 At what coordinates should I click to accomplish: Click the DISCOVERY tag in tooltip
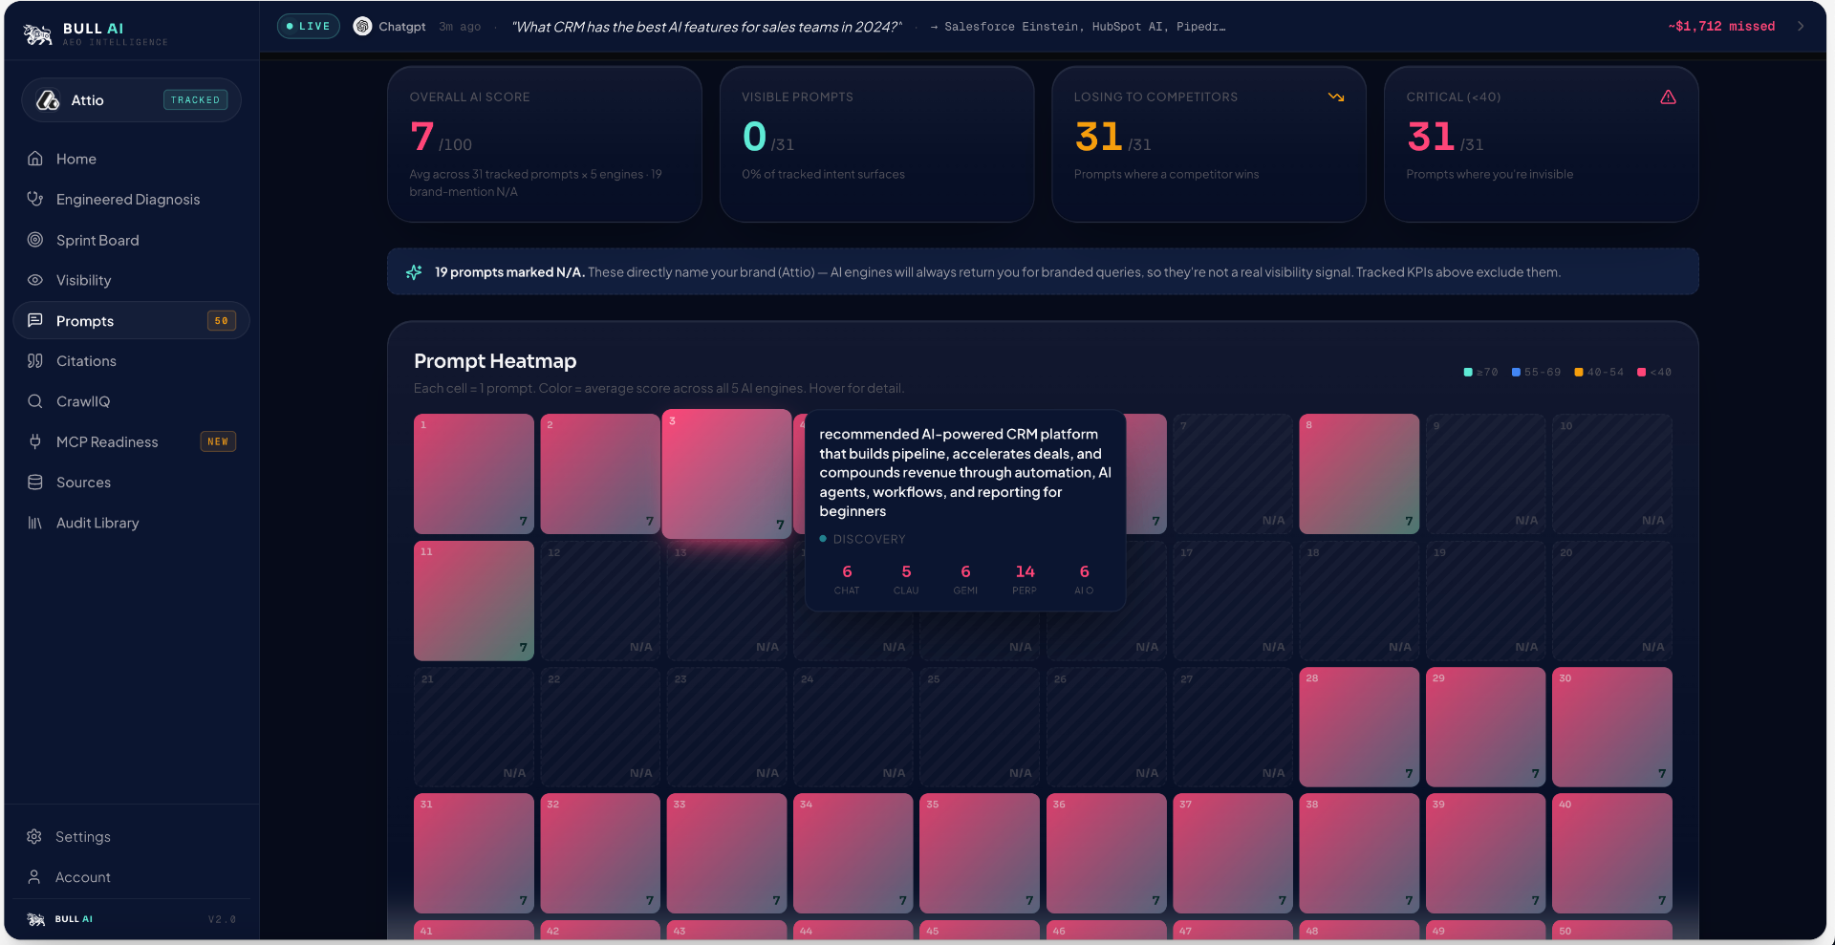tap(862, 539)
